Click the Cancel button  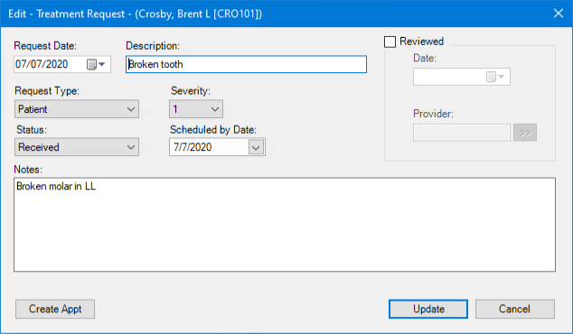(x=515, y=310)
